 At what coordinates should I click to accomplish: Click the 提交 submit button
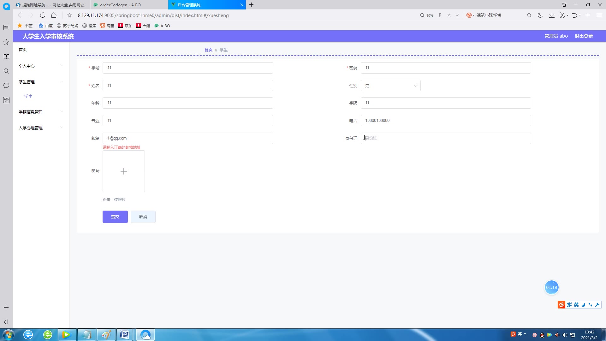click(x=115, y=217)
